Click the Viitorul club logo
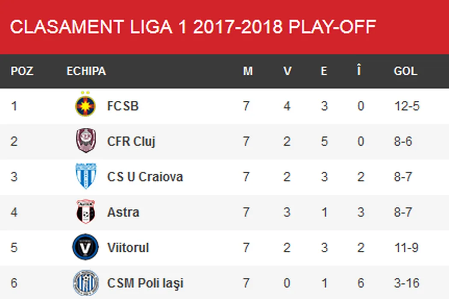The image size is (449, 299). (86, 247)
